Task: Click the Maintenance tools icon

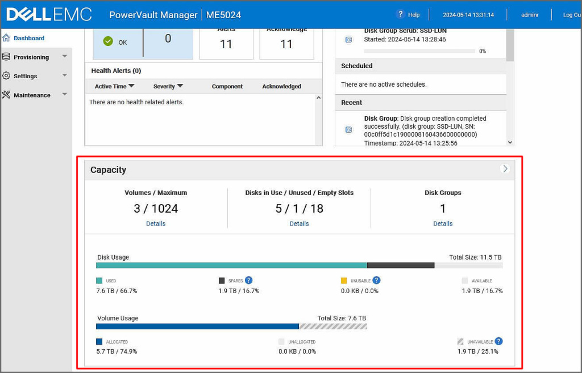Action: [6, 95]
